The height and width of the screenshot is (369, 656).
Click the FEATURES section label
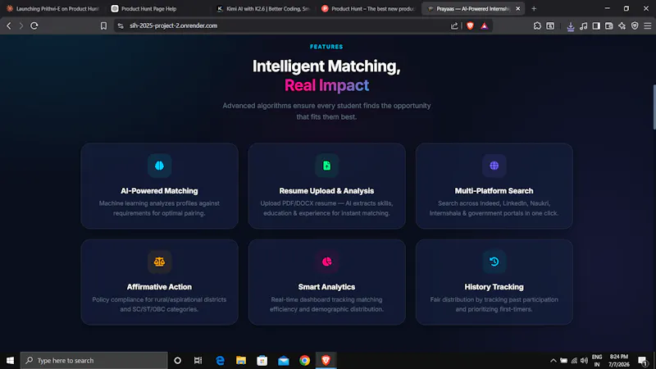pyautogui.click(x=326, y=47)
